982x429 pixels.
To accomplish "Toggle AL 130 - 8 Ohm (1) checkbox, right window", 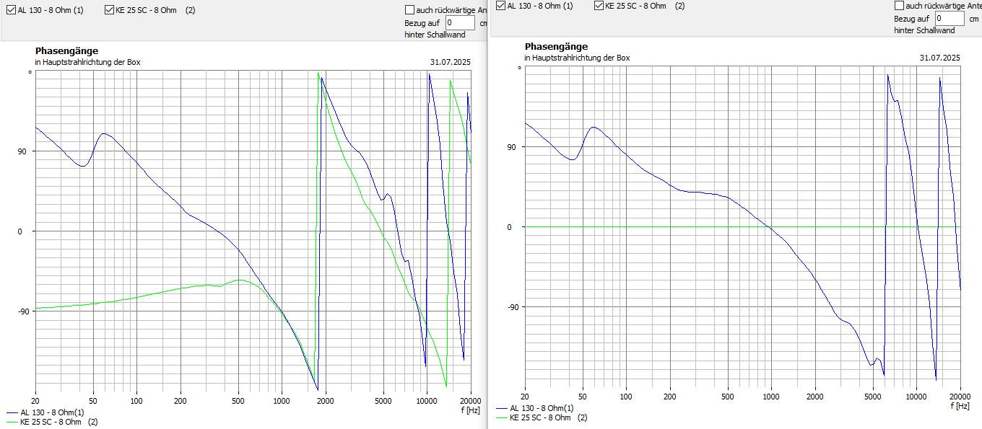I will [500, 5].
